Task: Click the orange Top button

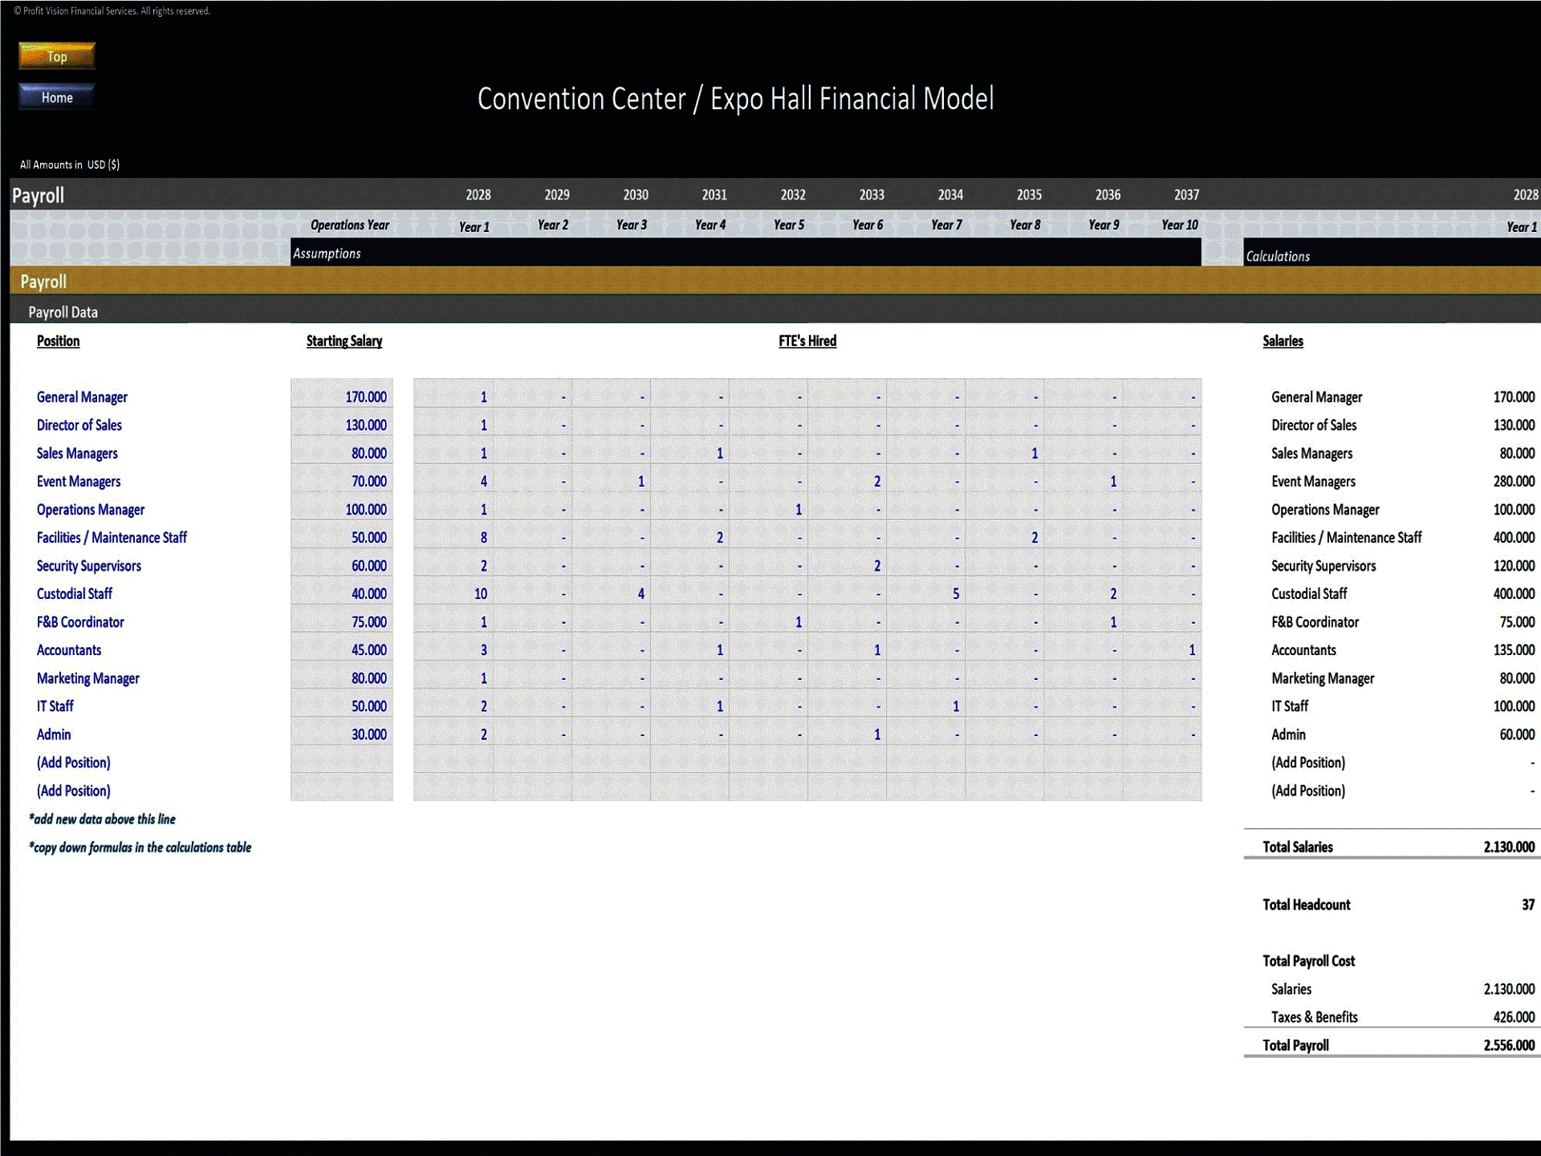Action: coord(57,56)
